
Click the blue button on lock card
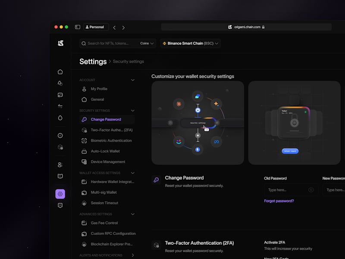[x=290, y=151]
